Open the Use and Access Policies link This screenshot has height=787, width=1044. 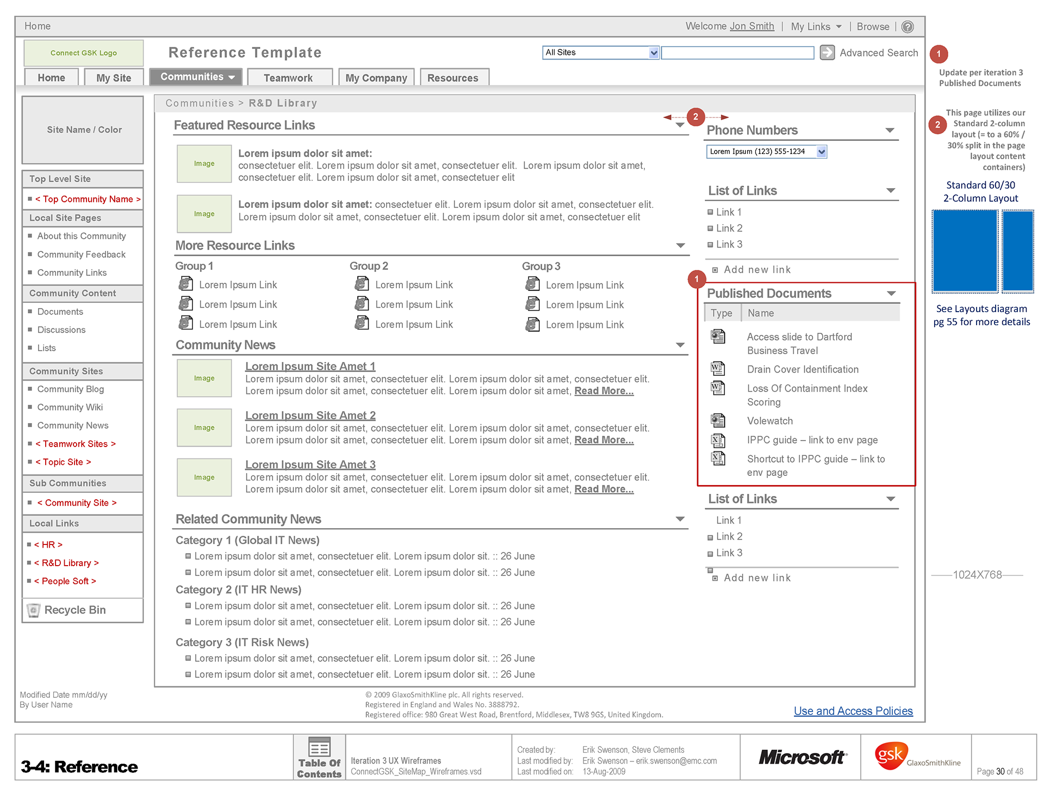853,711
